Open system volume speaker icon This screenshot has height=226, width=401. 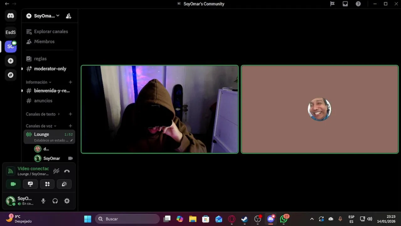[x=370, y=219]
